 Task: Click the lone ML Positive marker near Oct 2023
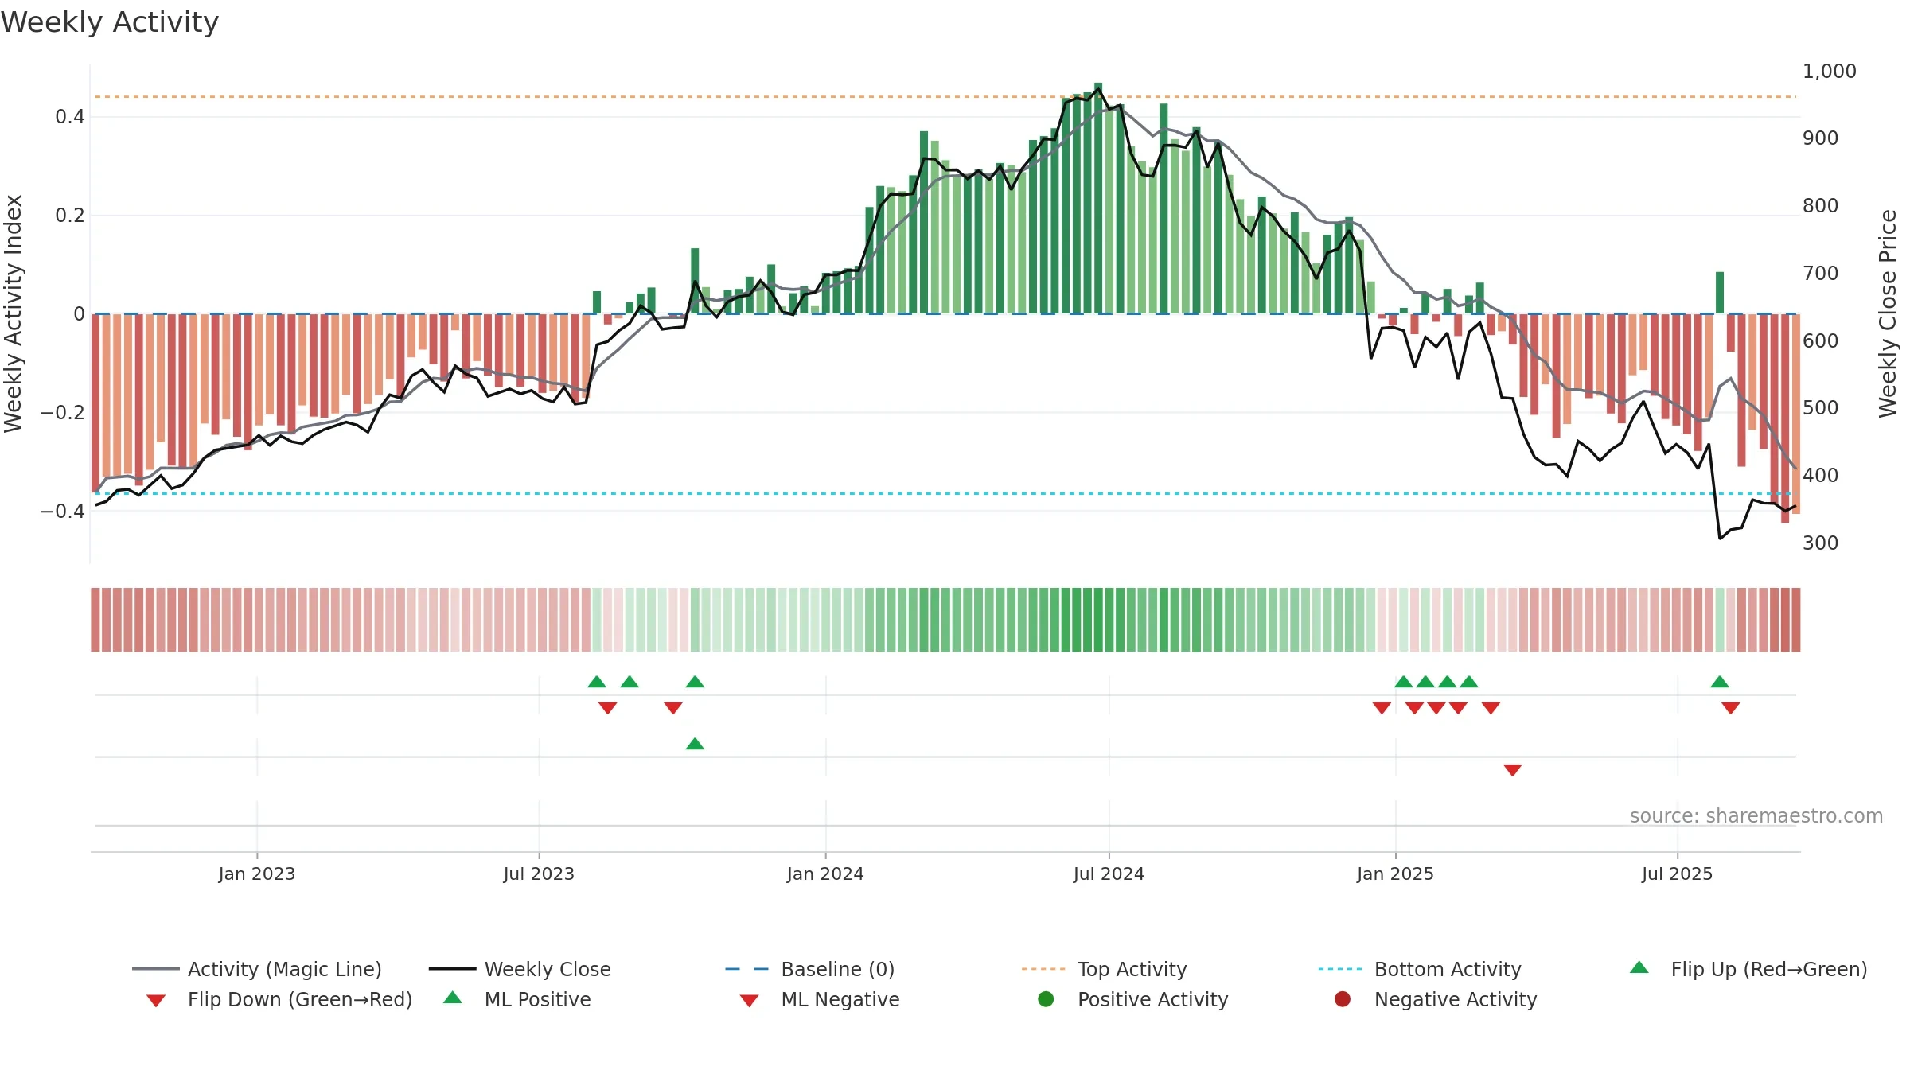pos(695,744)
